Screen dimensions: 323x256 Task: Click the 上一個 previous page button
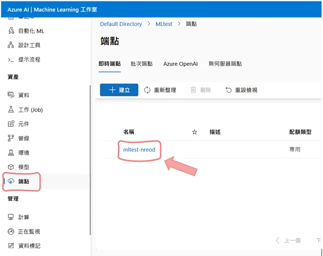point(288,240)
